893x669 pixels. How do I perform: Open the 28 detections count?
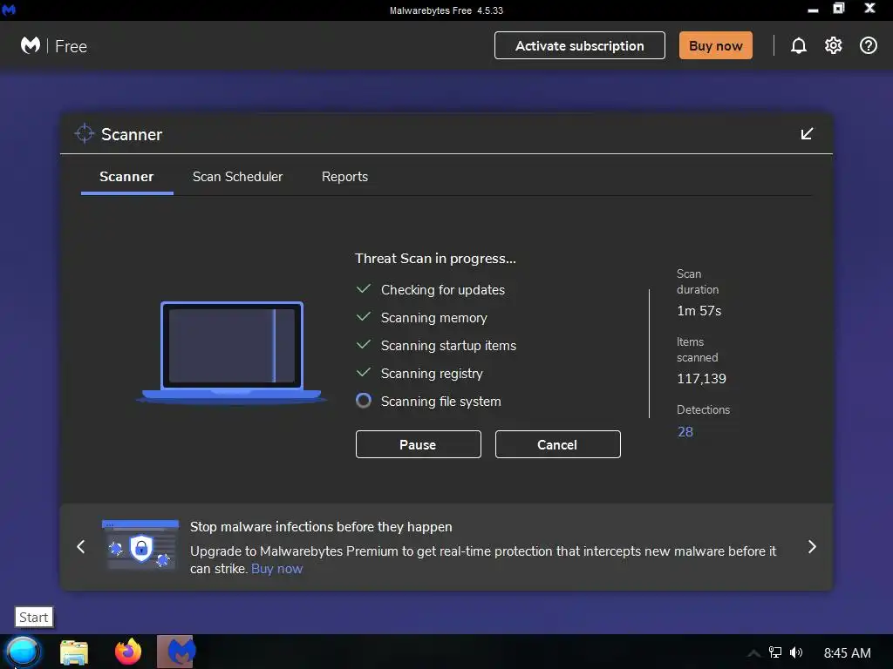click(685, 432)
